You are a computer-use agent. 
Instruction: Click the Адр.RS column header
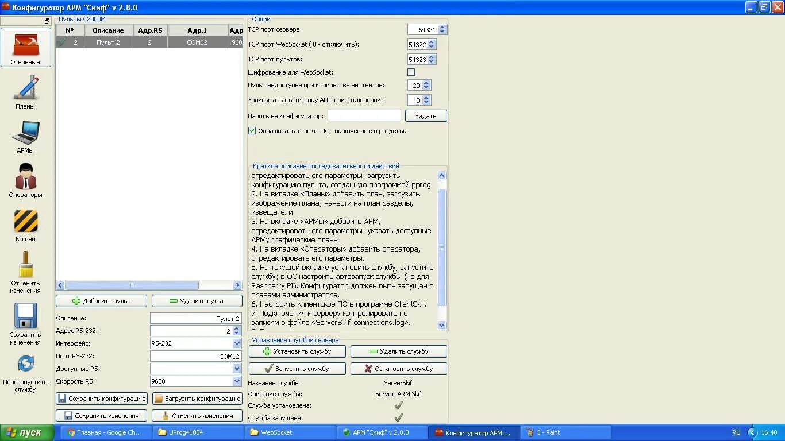[x=150, y=30]
